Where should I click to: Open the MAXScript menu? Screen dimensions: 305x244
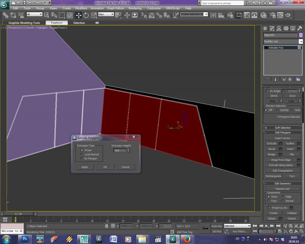[x=173, y=8]
